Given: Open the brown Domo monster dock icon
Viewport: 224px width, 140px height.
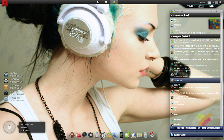Looking at the screenshot, I should [72, 135].
